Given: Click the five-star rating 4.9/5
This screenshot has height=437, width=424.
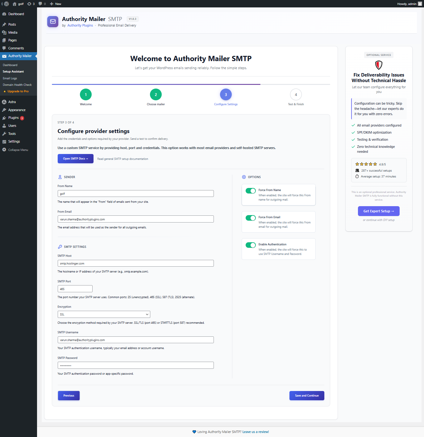Looking at the screenshot, I should point(370,164).
